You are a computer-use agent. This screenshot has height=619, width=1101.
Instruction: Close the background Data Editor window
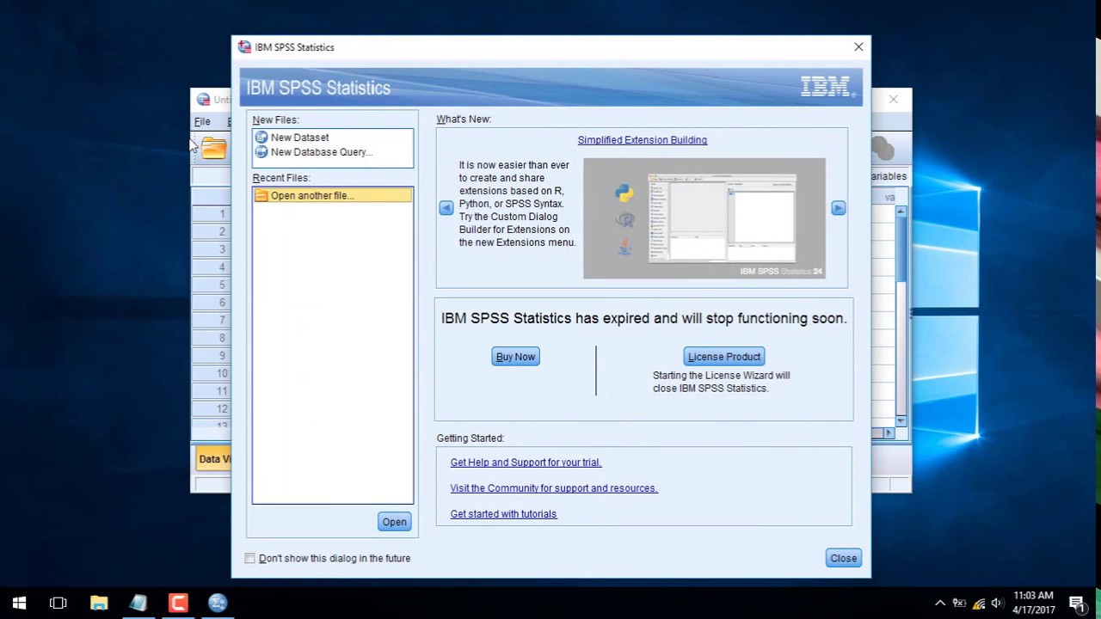point(893,100)
